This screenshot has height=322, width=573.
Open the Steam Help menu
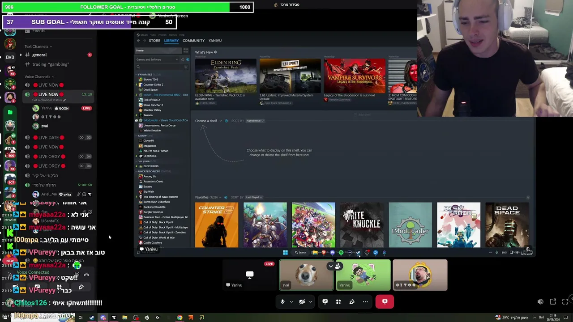[x=182, y=35]
